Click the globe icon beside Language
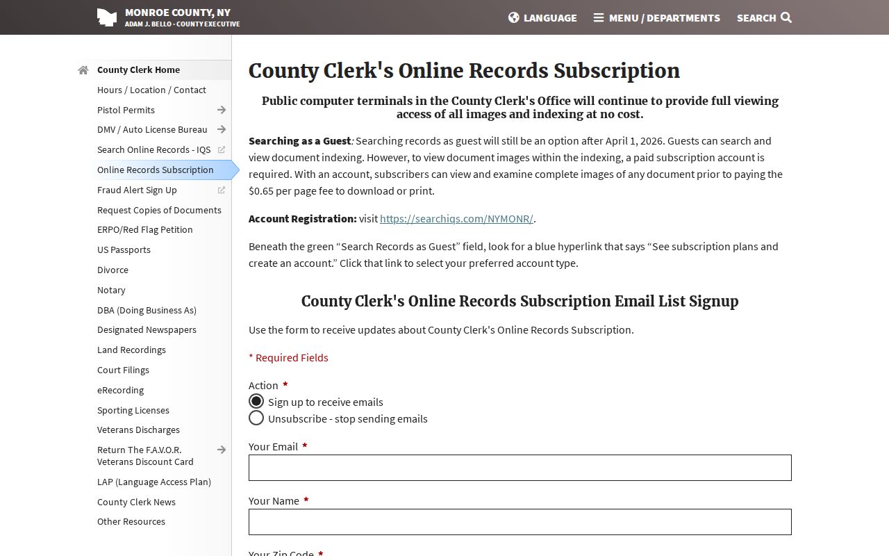Image resolution: width=889 pixels, height=556 pixels. point(514,17)
